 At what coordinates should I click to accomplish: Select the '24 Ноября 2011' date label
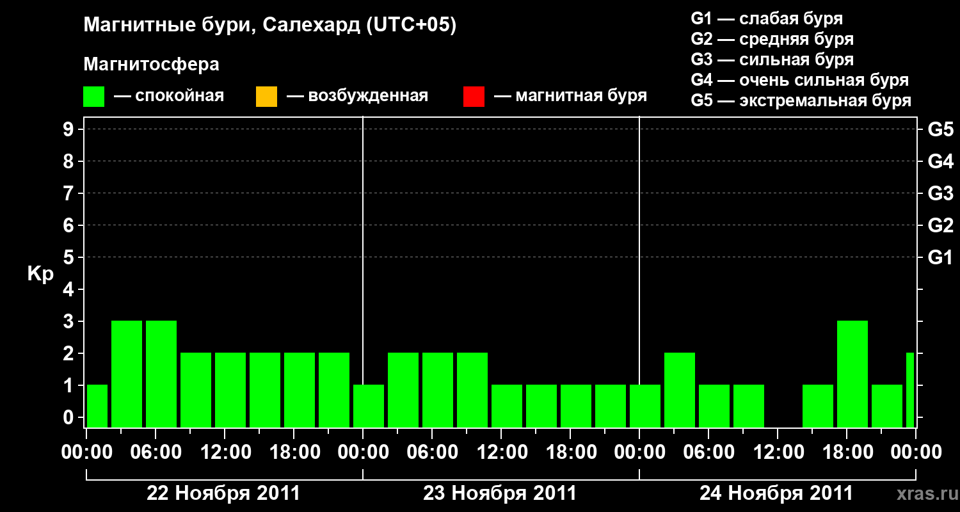click(x=776, y=493)
